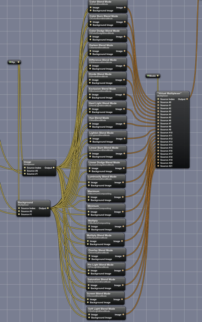The height and width of the screenshot is (322, 202).
Task: Click Image input port on Multiply Blend Mode
Action: (x=88, y=241)
